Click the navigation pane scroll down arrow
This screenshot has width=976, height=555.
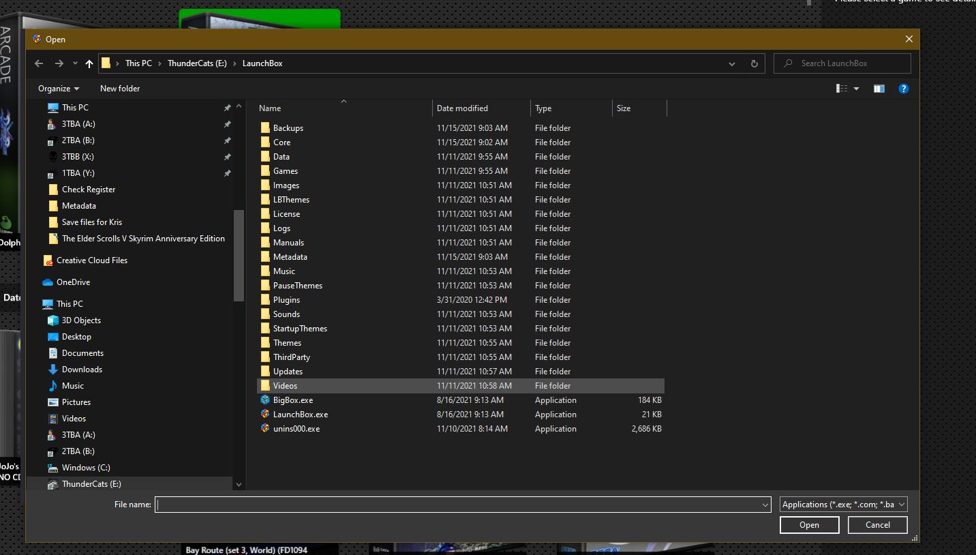239,484
